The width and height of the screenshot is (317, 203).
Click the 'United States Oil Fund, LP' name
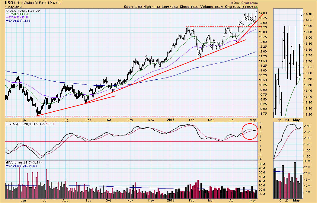[33, 3]
